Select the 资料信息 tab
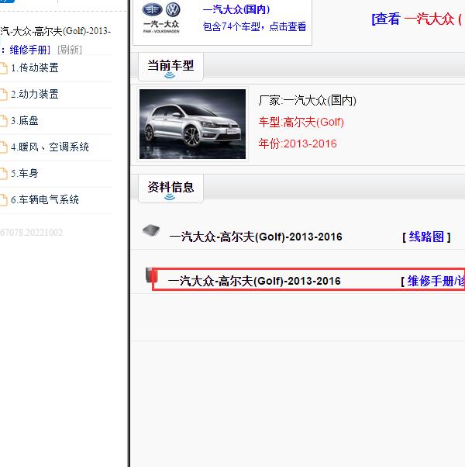 170,189
